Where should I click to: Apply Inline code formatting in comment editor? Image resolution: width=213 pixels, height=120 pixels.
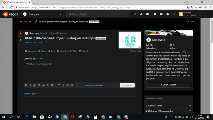tap(44, 85)
